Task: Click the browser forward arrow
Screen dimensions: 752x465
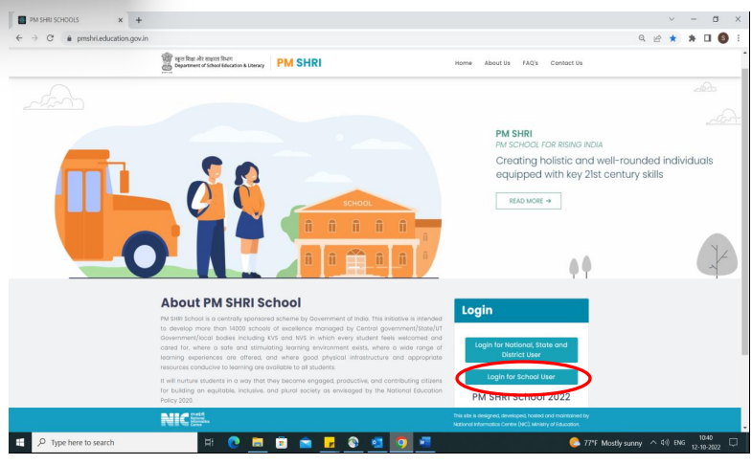Action: click(x=34, y=38)
